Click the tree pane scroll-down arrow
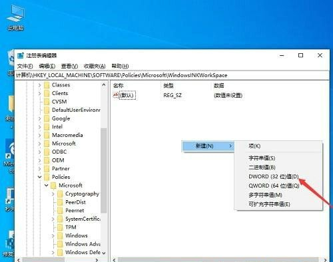 pos(104,253)
